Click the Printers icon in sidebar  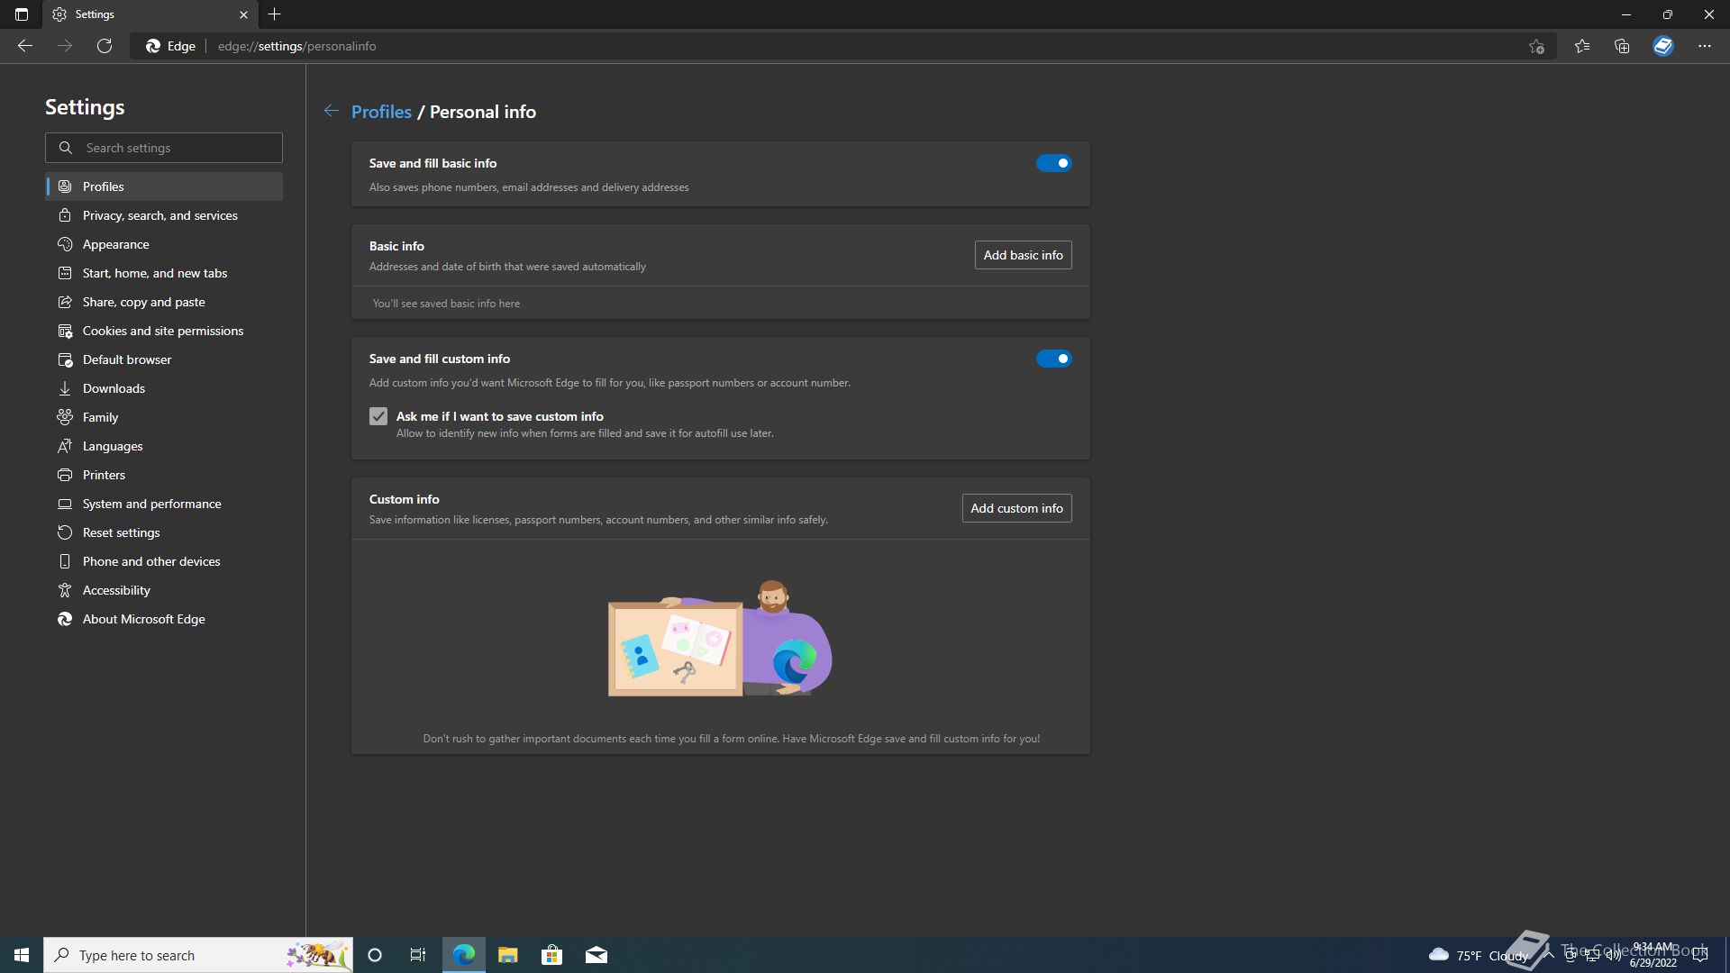[x=65, y=475]
